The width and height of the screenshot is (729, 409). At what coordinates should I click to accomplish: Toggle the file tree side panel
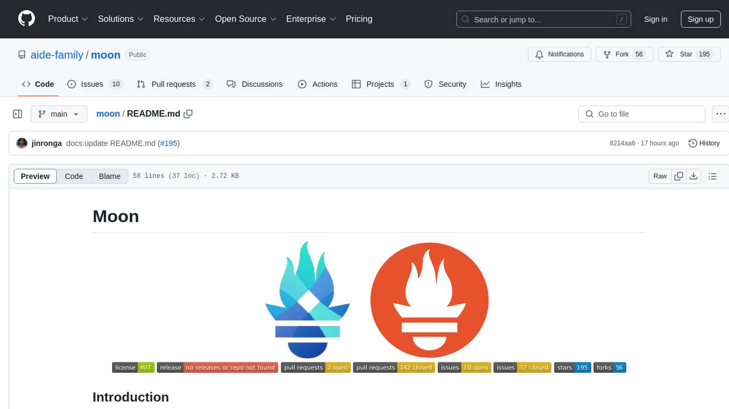pyautogui.click(x=18, y=114)
